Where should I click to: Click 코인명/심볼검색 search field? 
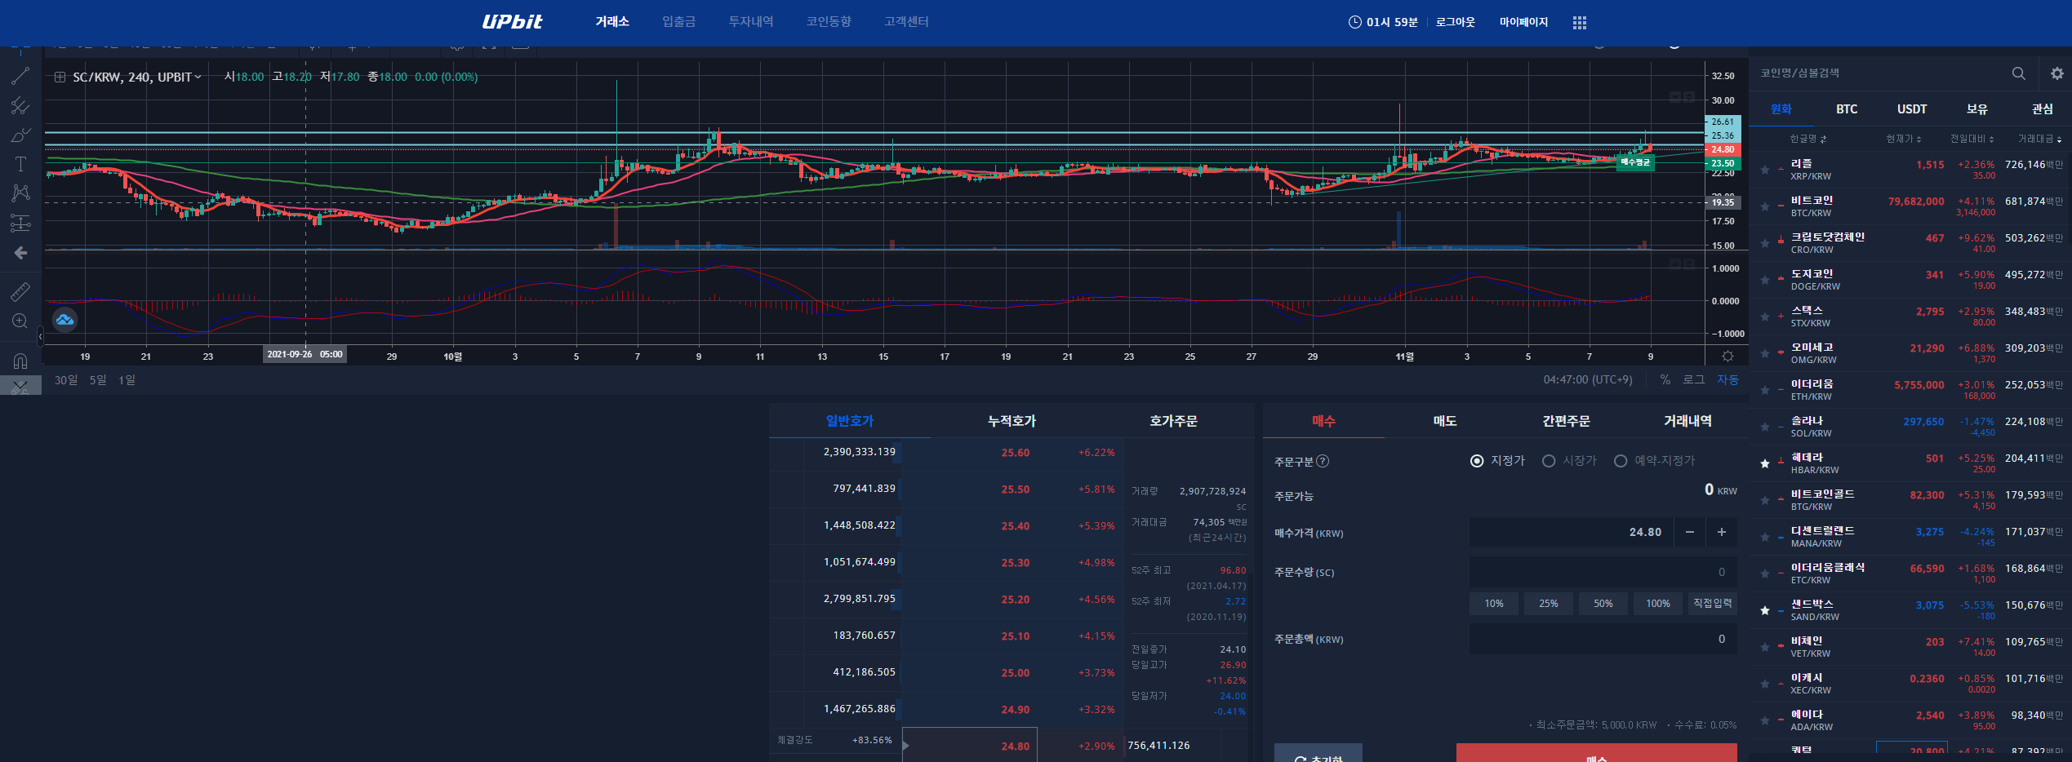1878,73
